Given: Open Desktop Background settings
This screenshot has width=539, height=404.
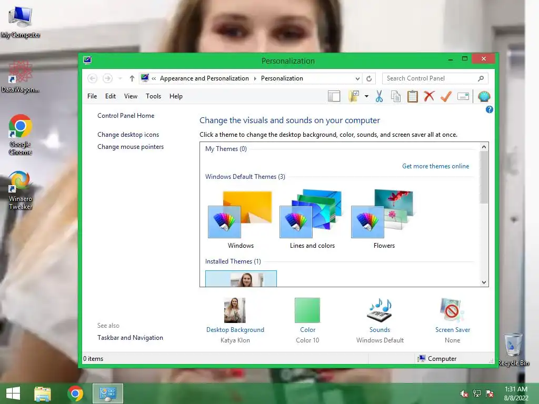Looking at the screenshot, I should coord(235,320).
